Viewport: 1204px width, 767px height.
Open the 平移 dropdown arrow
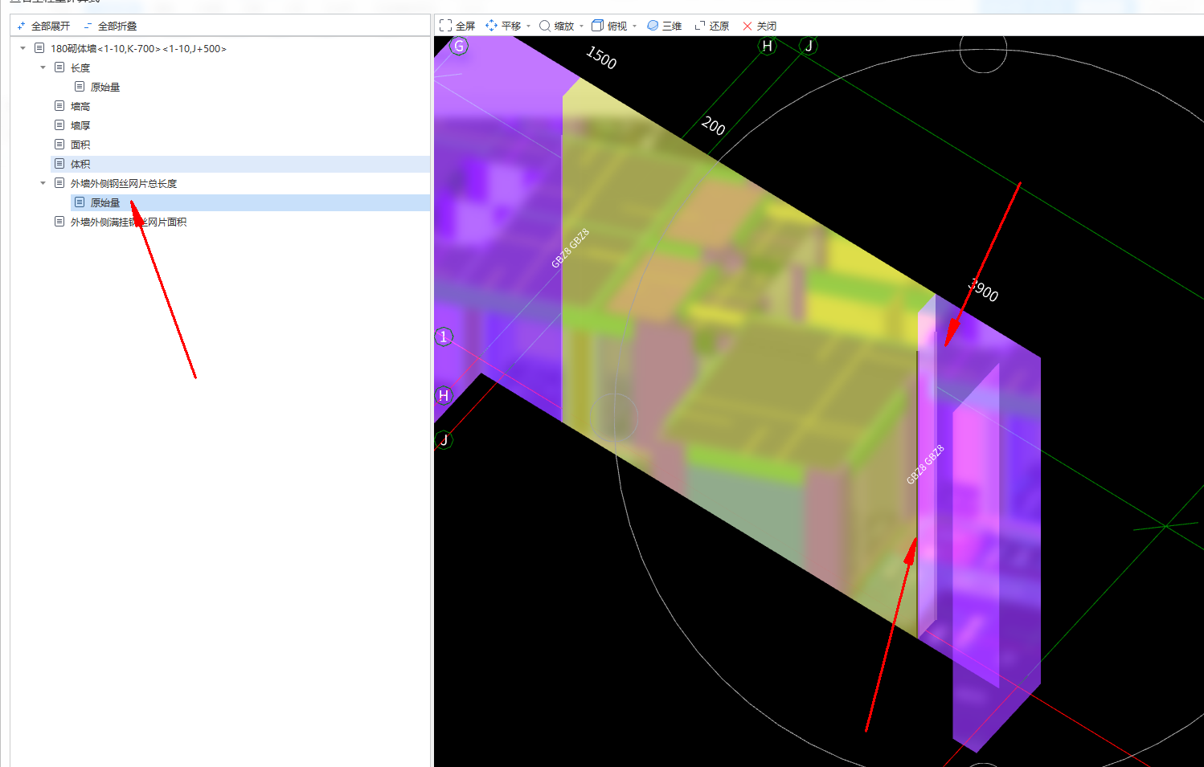[x=528, y=27]
